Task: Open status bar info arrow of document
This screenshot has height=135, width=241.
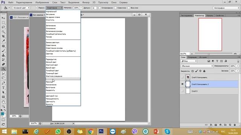Action: click(x=73, y=123)
